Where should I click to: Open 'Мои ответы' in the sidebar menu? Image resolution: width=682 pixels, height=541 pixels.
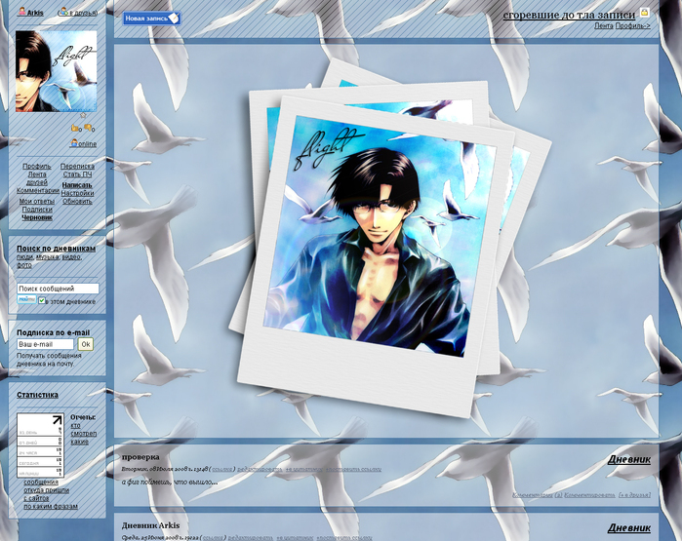click(x=37, y=201)
